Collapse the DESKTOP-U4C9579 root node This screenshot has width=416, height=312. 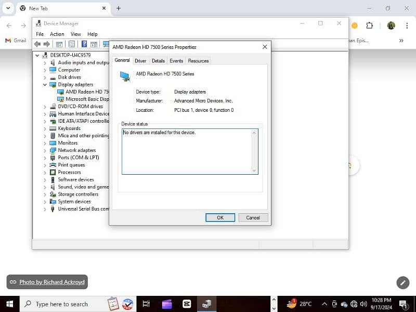click(x=37, y=56)
